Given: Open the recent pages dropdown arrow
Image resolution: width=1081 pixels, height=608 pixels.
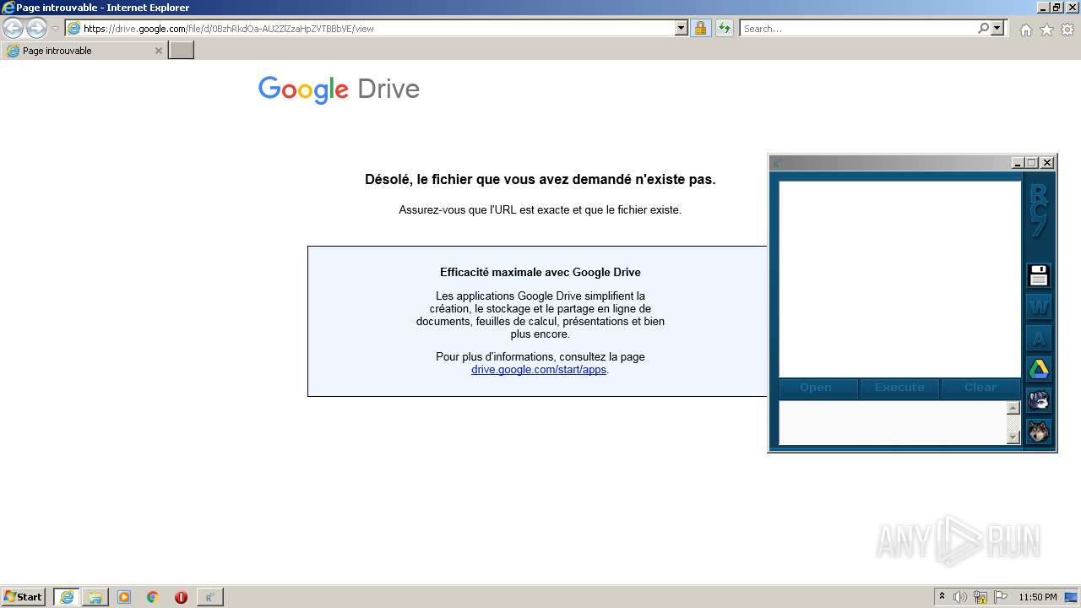Looking at the screenshot, I should tap(55, 29).
